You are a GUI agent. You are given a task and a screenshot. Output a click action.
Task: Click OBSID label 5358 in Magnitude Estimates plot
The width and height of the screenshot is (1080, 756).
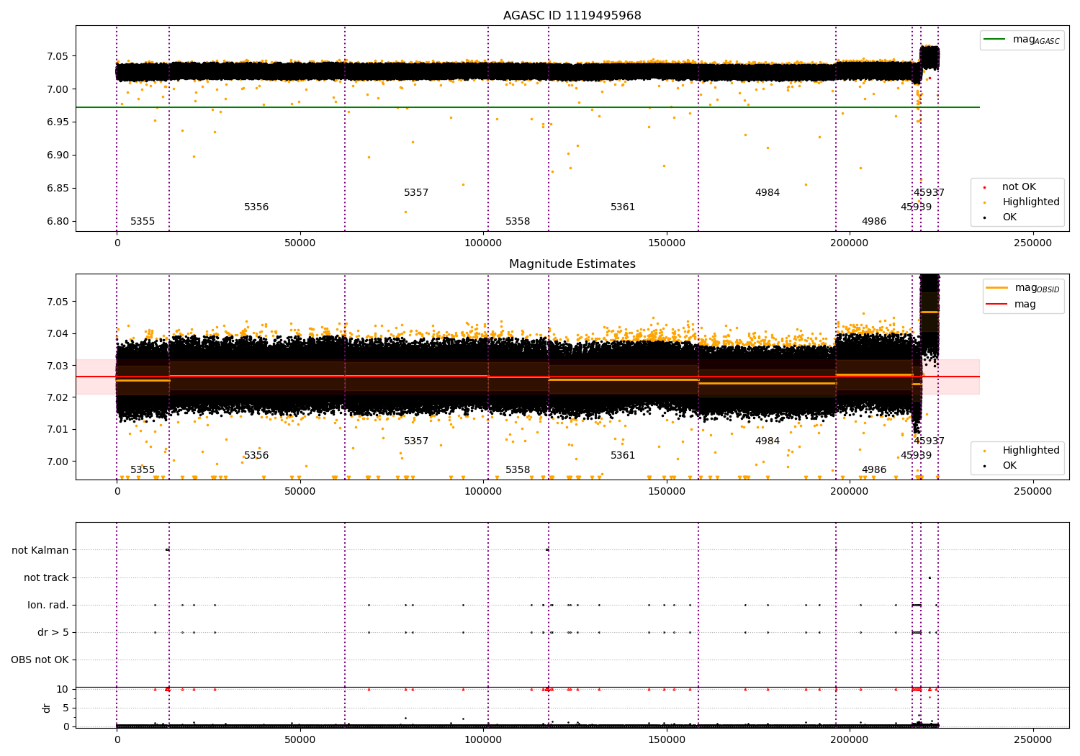(518, 470)
